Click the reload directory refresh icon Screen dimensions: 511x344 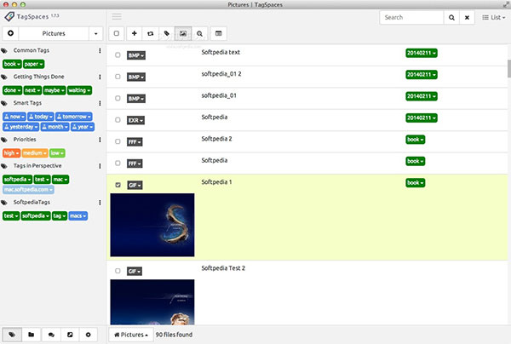[x=150, y=33]
